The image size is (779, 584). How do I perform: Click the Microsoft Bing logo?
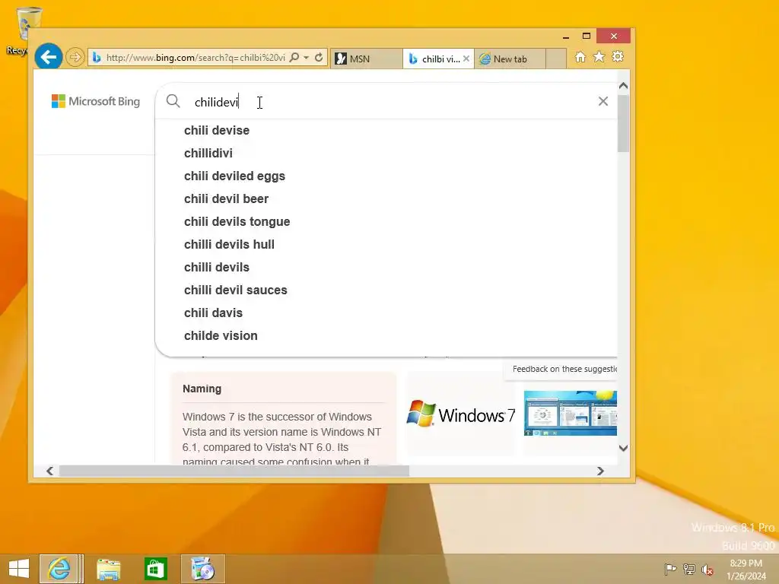click(96, 101)
